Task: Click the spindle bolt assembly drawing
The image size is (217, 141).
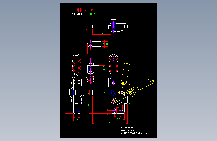Action: [91, 71]
